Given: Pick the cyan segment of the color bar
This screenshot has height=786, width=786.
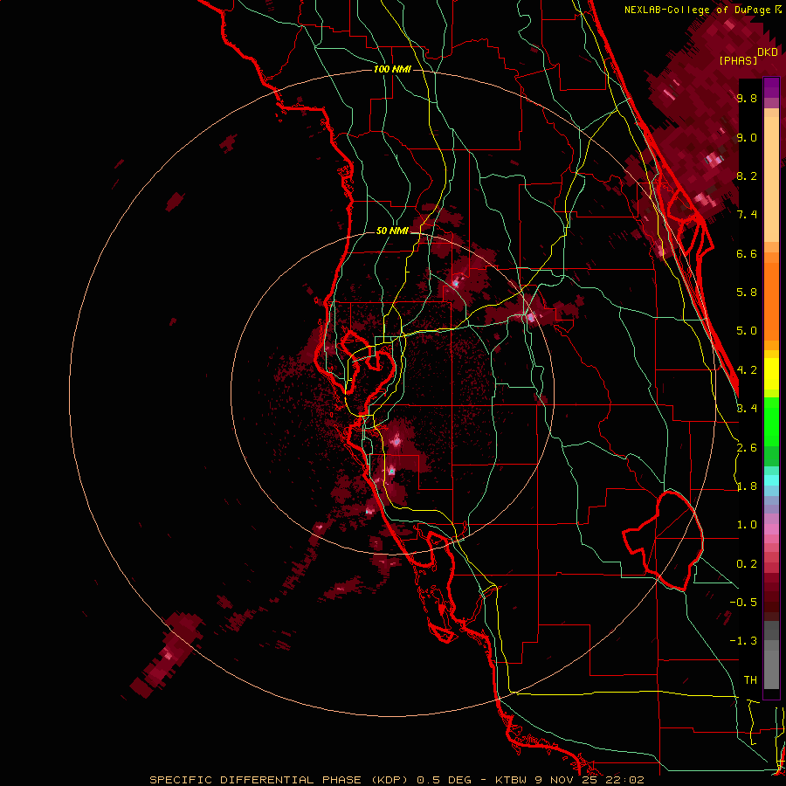Looking at the screenshot, I should coord(771,479).
